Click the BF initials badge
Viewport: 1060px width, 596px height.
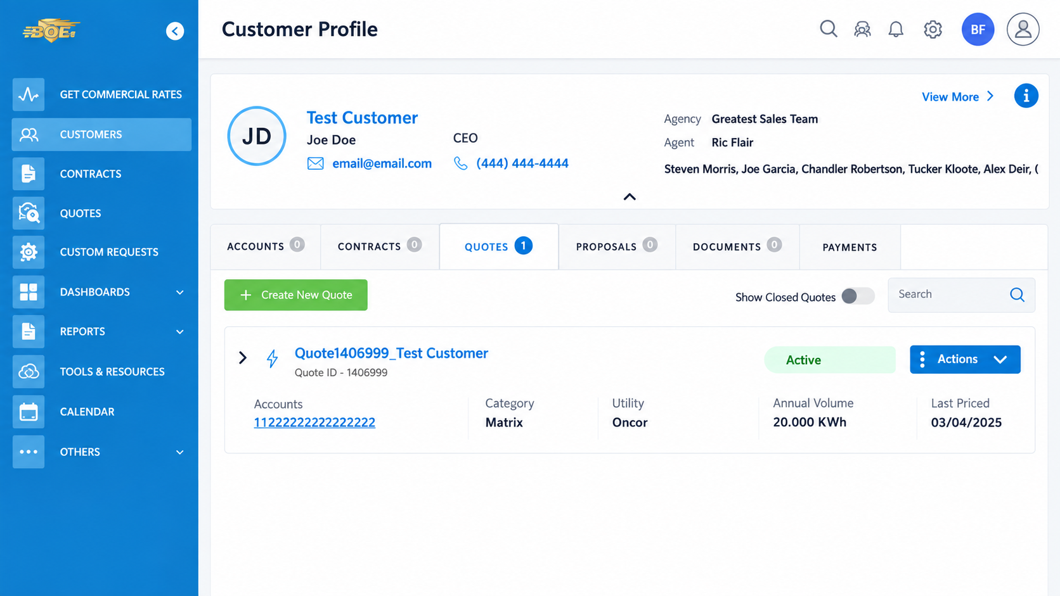click(x=978, y=29)
